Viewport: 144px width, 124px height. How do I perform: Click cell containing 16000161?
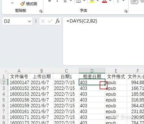pyautogui.click(x=19, y=111)
